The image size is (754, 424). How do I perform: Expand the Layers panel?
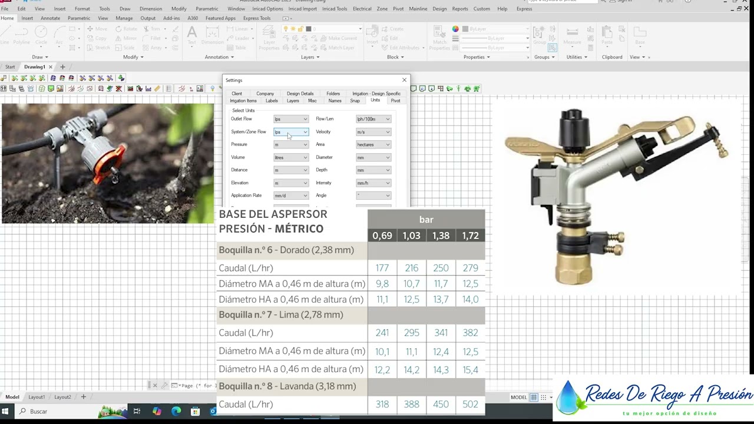point(310,57)
